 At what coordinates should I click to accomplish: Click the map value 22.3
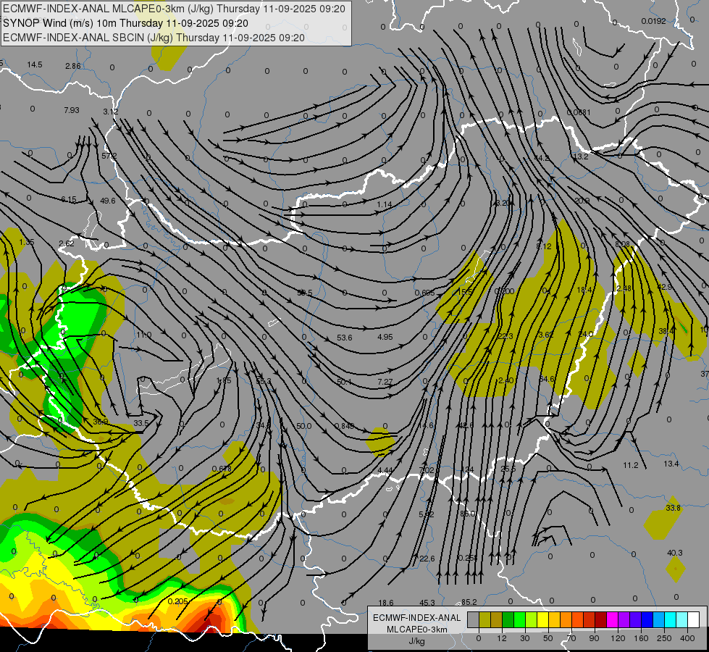[x=505, y=336]
